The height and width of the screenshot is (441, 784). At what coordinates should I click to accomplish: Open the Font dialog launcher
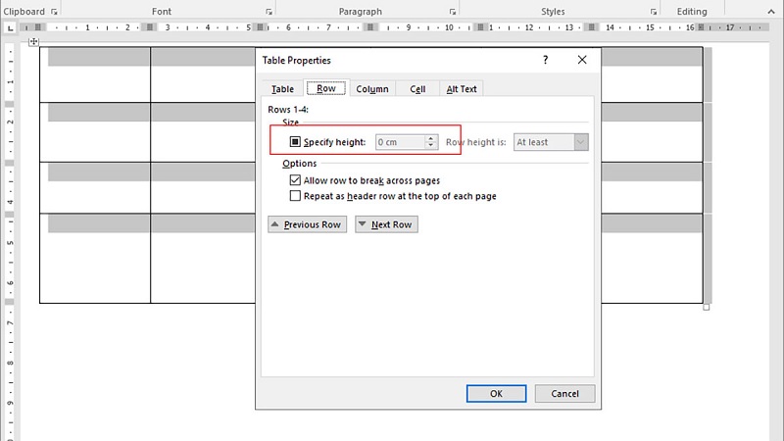click(269, 12)
